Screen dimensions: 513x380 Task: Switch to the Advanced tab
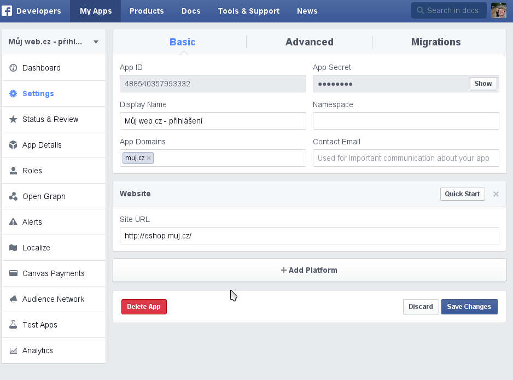point(310,42)
